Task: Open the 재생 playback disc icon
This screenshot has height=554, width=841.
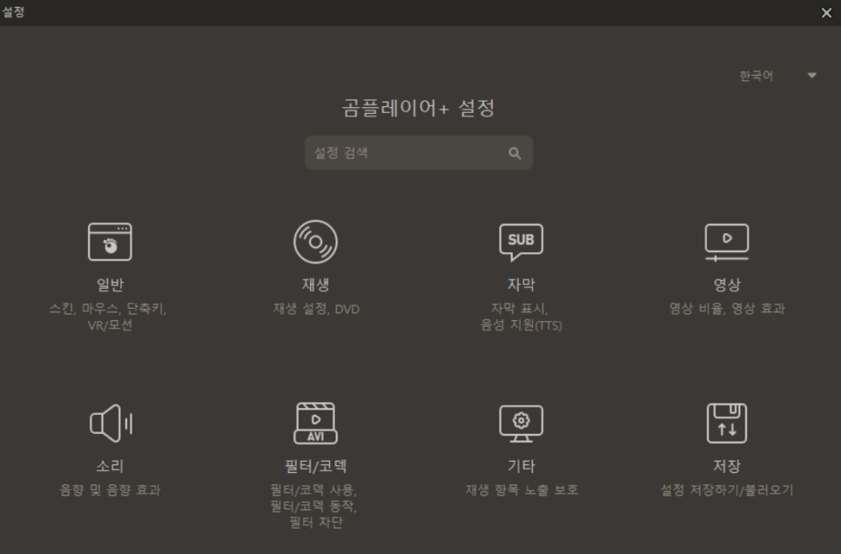Action: tap(315, 242)
